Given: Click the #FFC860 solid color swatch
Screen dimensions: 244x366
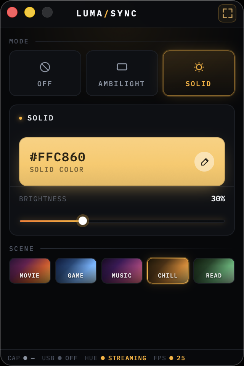Looking at the screenshot, I should tap(107, 162).
